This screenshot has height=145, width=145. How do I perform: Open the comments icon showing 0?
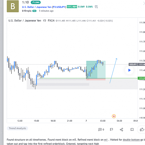101,129
